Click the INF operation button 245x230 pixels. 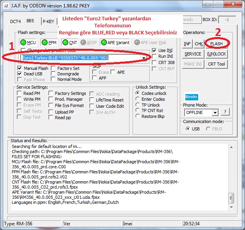(x=187, y=44)
